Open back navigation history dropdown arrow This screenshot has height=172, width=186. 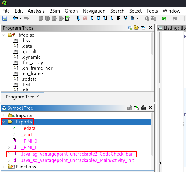coord(20,18)
